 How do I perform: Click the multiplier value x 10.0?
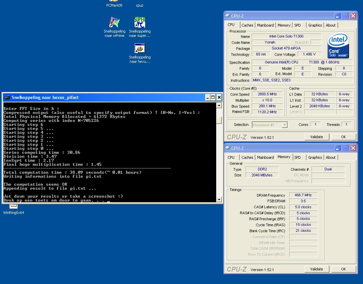pos(267,100)
